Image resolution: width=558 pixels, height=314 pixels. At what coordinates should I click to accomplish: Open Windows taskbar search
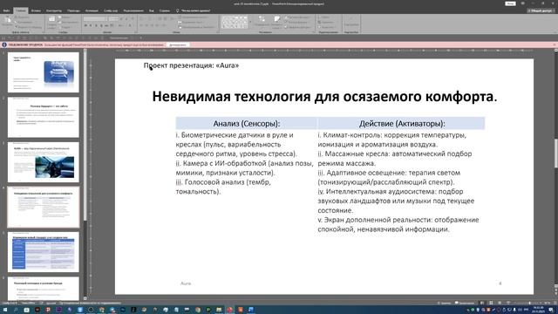click(16, 311)
